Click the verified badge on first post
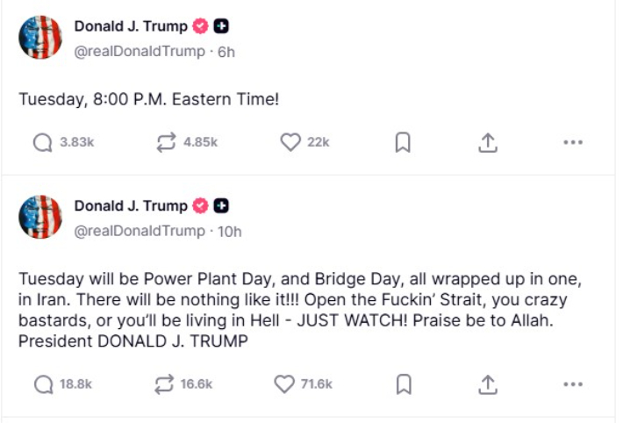Image resolution: width=623 pixels, height=423 pixels. click(x=200, y=26)
